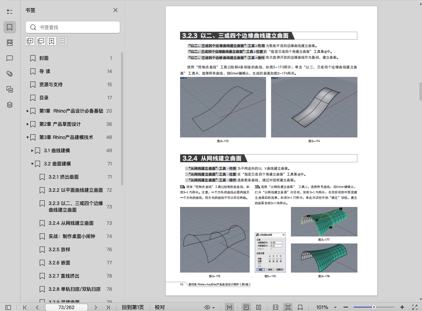Image resolution: width=422 pixels, height=311 pixels.
Task: Open the comments panel icon
Action: [10, 58]
